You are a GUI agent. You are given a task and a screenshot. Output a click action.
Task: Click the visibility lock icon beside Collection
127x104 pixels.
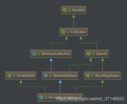(67, 32)
